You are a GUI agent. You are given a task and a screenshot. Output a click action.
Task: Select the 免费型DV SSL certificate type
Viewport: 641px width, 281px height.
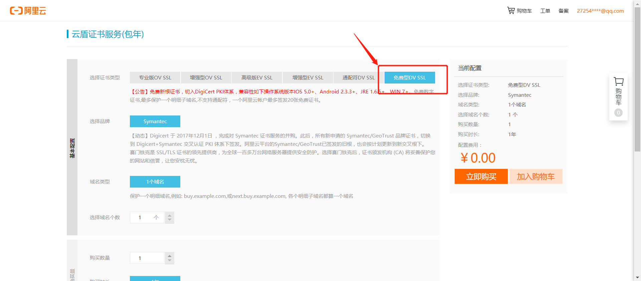click(410, 77)
